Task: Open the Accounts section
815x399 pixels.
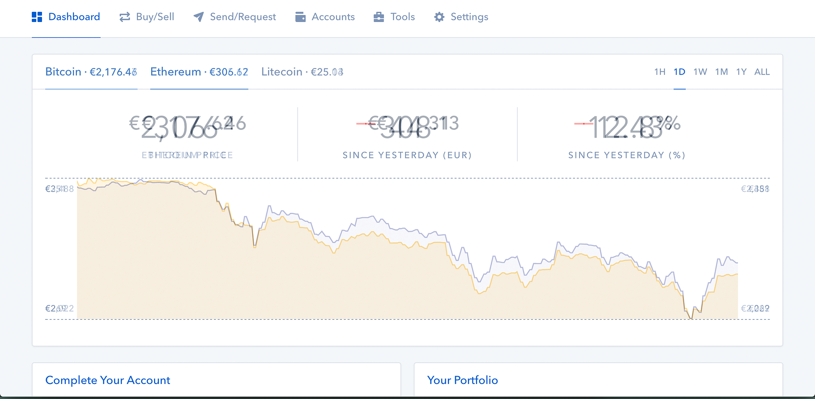Action: pos(325,17)
